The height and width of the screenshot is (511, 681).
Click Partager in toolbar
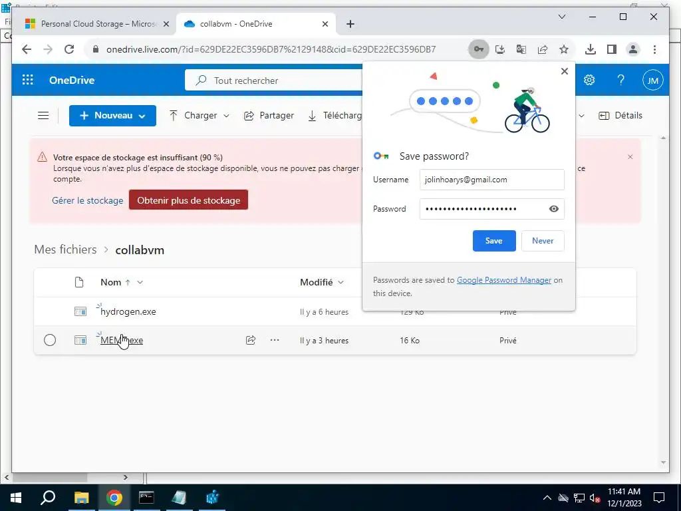tap(269, 116)
